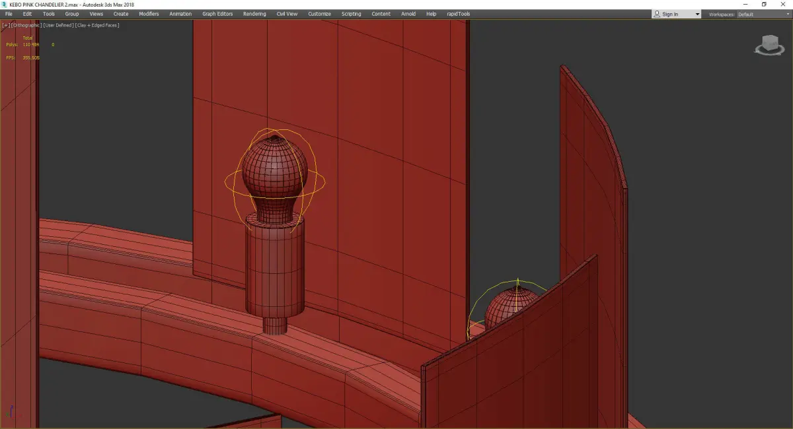Open the rapidTools menu

tap(459, 14)
